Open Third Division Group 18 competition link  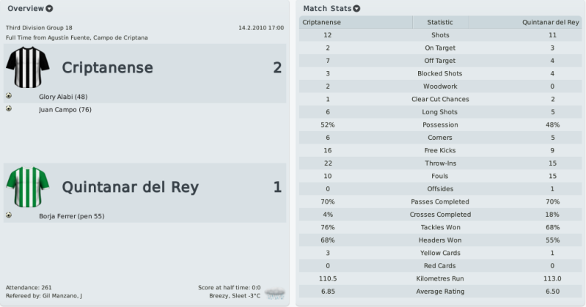point(40,28)
